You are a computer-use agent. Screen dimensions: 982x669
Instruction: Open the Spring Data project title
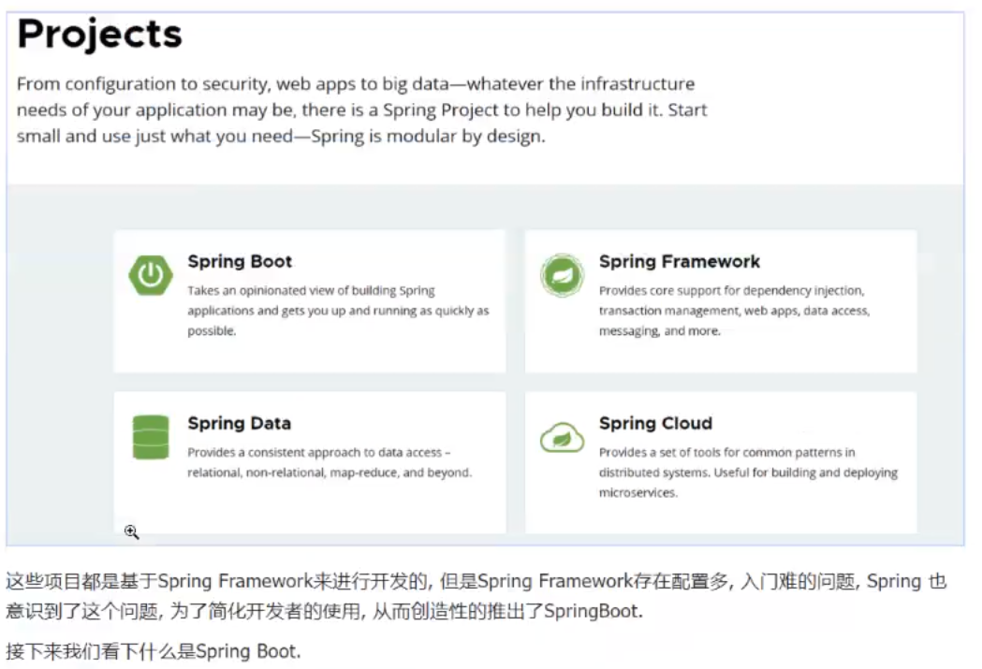(240, 424)
